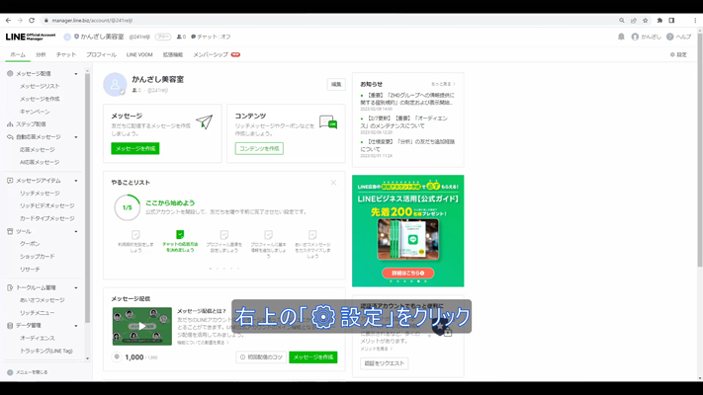Open the かんざし user account menu

coord(646,37)
